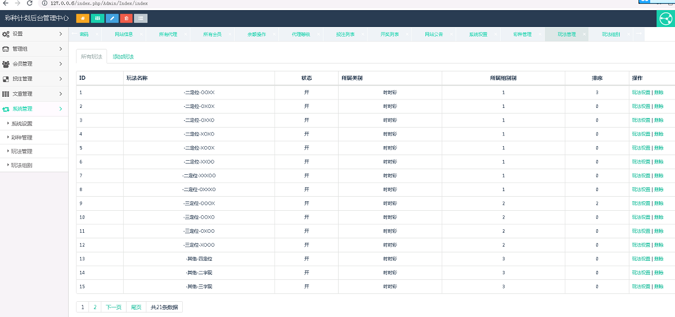Click the gray list icon button in header
The width and height of the screenshot is (675, 317).
(141, 18)
